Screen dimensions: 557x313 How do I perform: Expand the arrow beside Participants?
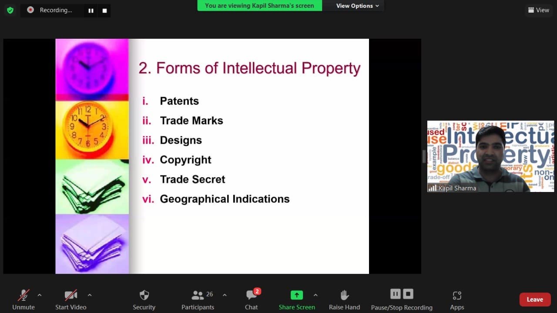(225, 295)
